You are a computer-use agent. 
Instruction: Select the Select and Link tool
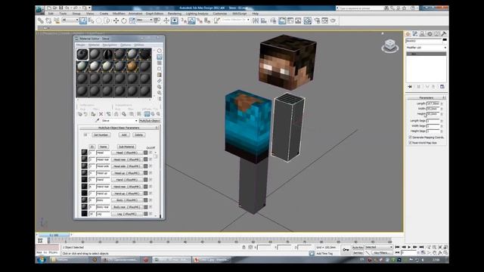[40, 20]
